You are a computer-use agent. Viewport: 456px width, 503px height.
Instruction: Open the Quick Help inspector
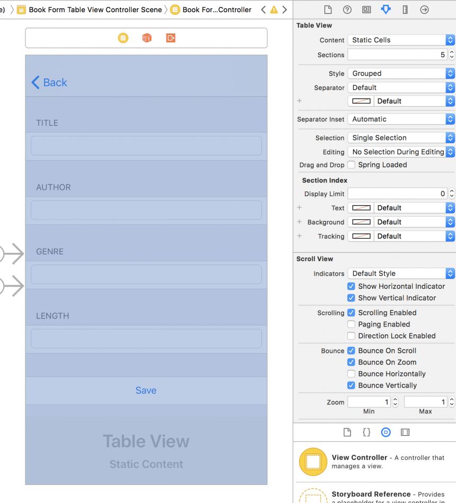click(x=347, y=10)
